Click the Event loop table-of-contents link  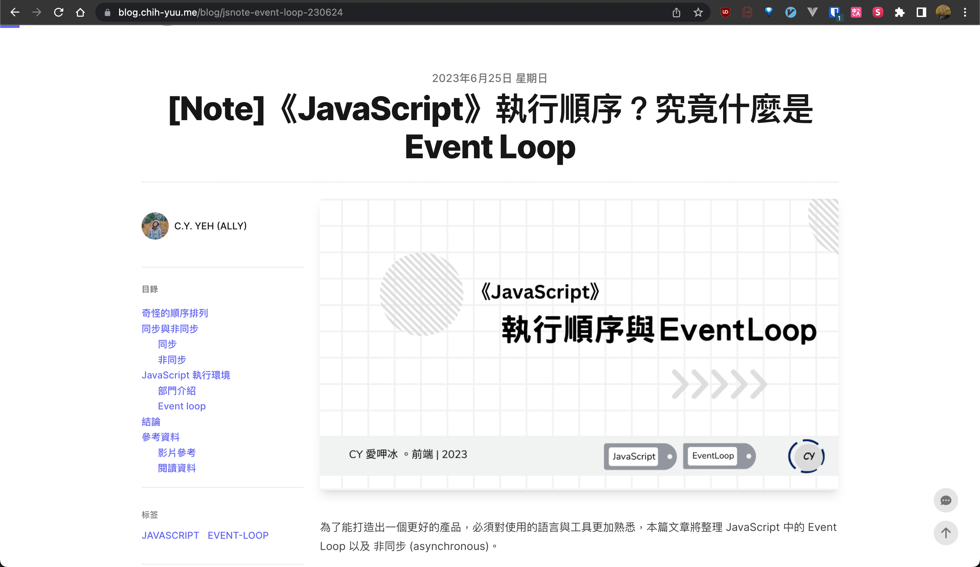[x=182, y=406]
